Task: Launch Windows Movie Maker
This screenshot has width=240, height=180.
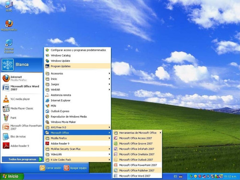Action: [x=77, y=122]
